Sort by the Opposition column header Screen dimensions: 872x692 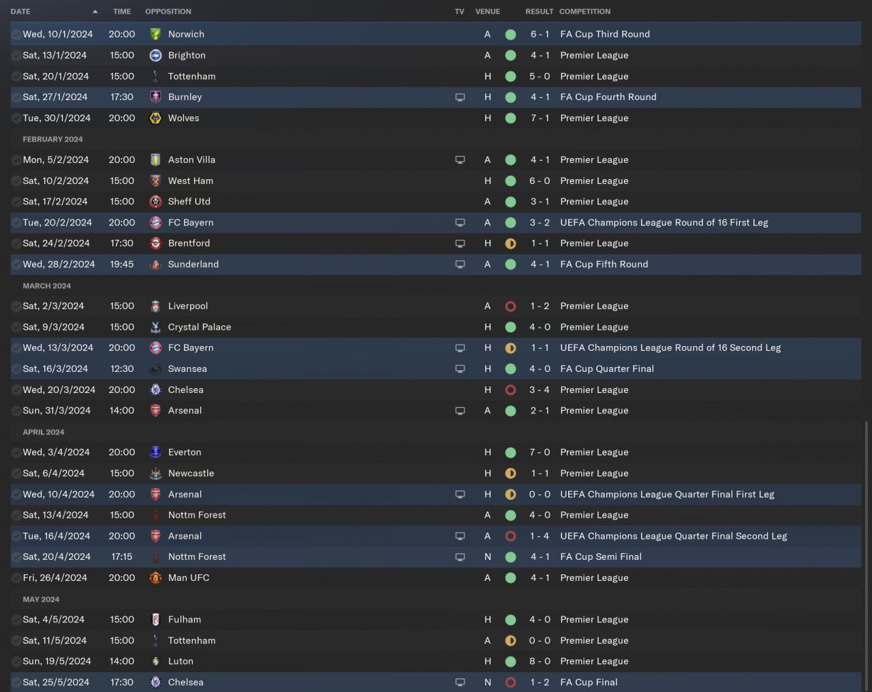click(x=168, y=12)
